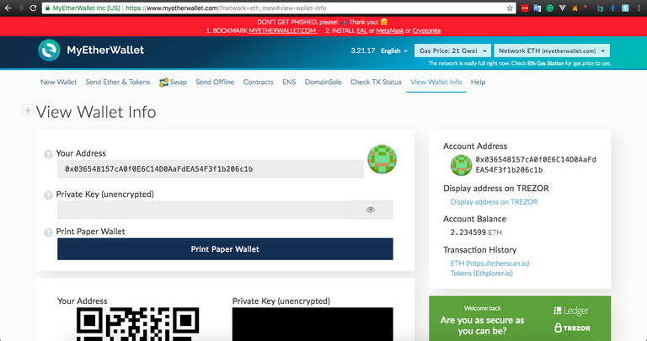Image resolution: width=647 pixels, height=341 pixels.
Task: Open the Eth Gas Station link
Action: 546,63
